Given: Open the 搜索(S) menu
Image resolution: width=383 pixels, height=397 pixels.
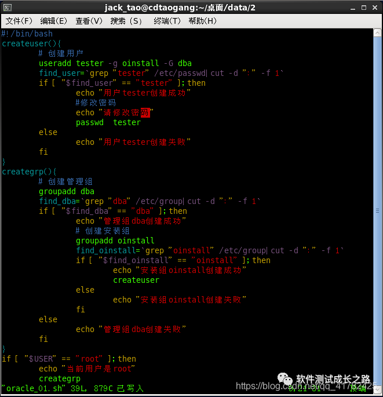Looking at the screenshot, I should 126,21.
